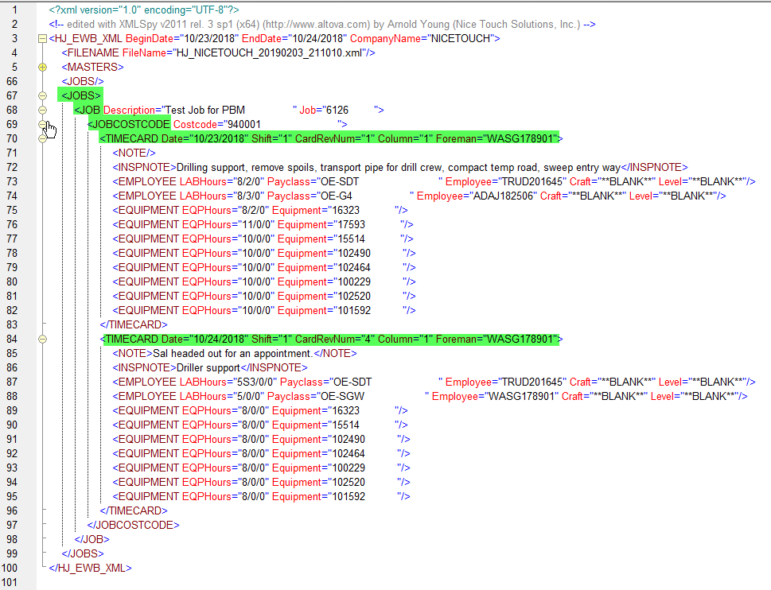Click the INSPNOTE text starting 'Drilling support, remove spoils'
The height and width of the screenshot is (590, 771).
tap(399, 167)
